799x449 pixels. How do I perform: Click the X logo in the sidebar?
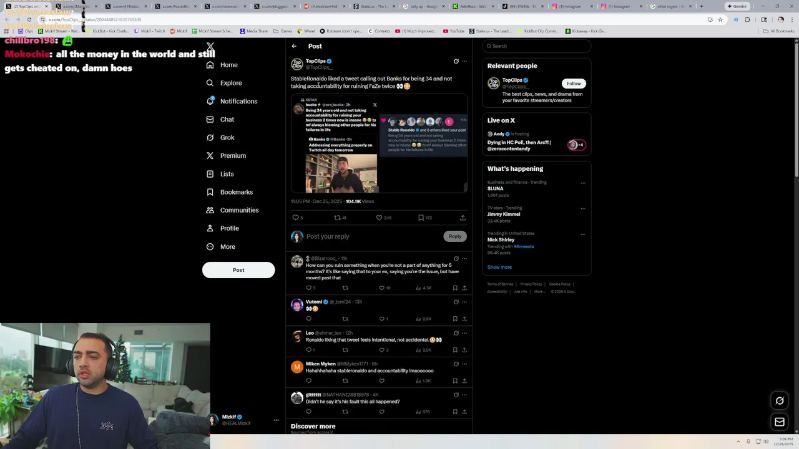coord(210,46)
